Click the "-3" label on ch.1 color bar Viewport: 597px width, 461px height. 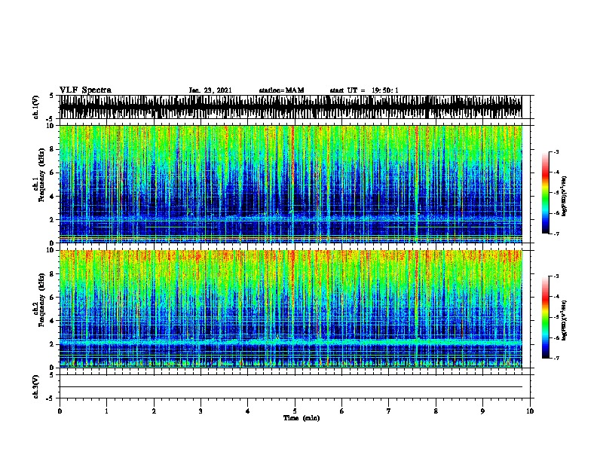point(556,151)
